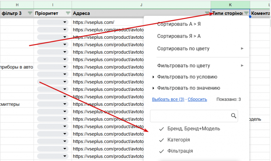Image resolution: width=271 pixels, height=161 pixels.
Task: Toggle the Категорія filter checkbox
Action: click(x=162, y=140)
